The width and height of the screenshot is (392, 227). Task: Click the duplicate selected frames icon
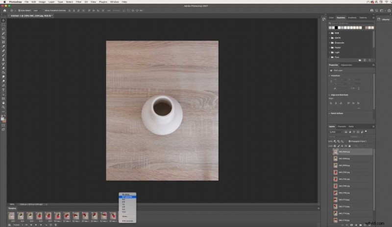pos(51,225)
